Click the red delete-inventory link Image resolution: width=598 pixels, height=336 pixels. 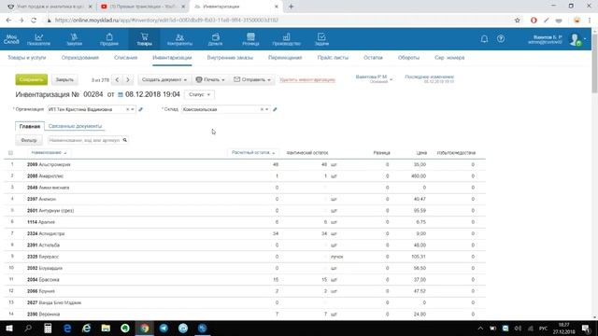pyautogui.click(x=307, y=79)
